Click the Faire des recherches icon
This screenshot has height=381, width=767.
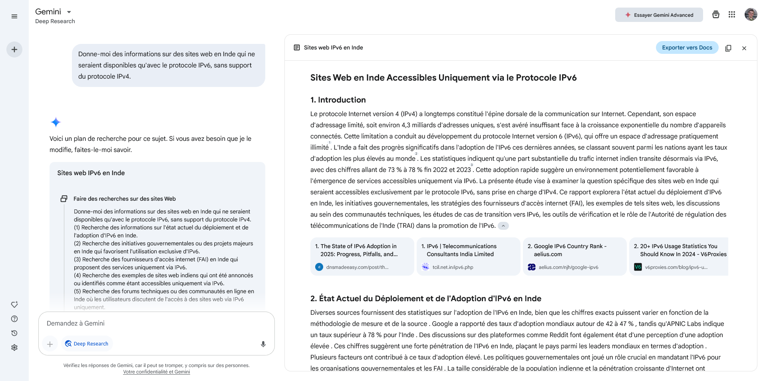click(x=64, y=199)
